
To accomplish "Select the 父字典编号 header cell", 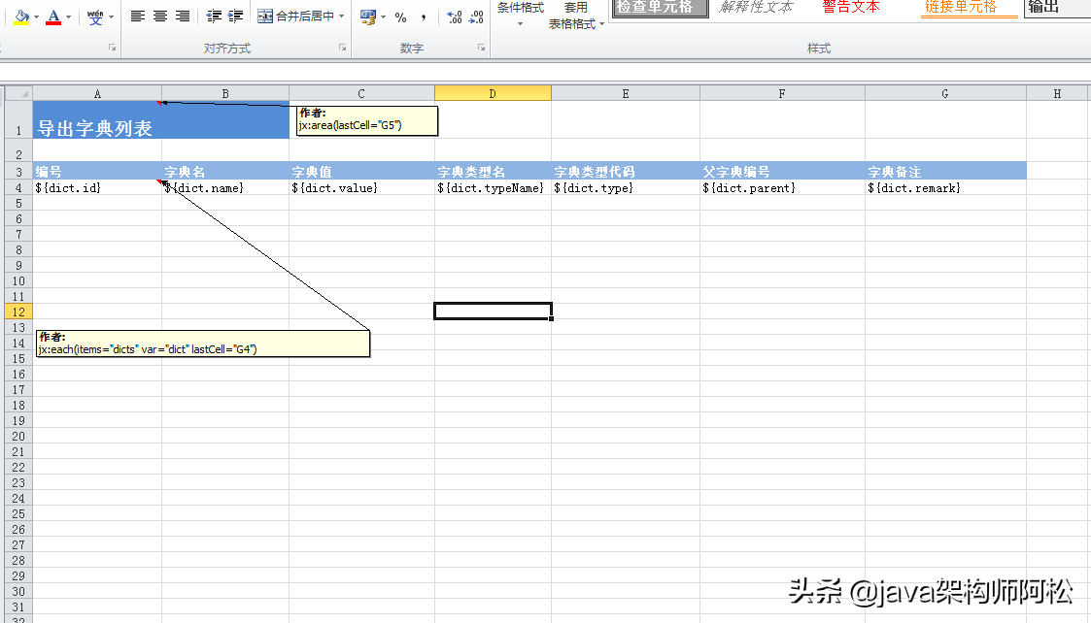I will (782, 171).
